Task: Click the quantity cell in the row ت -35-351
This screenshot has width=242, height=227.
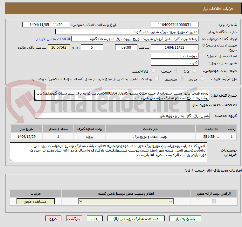Action: (x=58, y=137)
